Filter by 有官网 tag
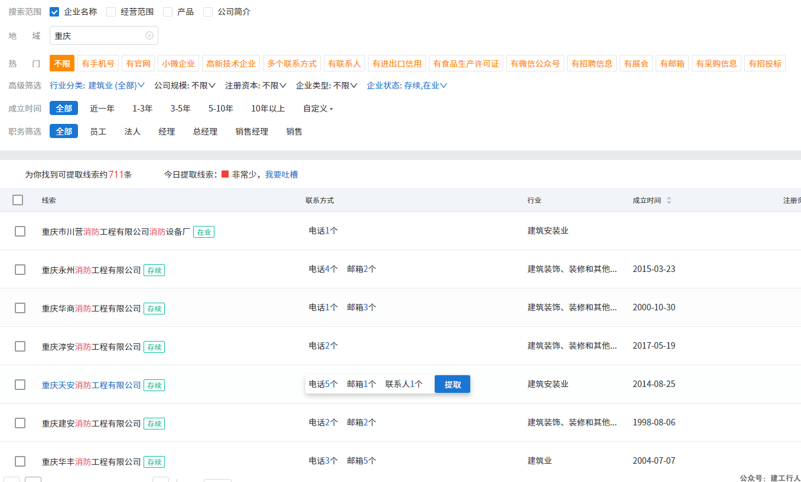Image resolution: width=801 pixels, height=482 pixels. [x=139, y=64]
